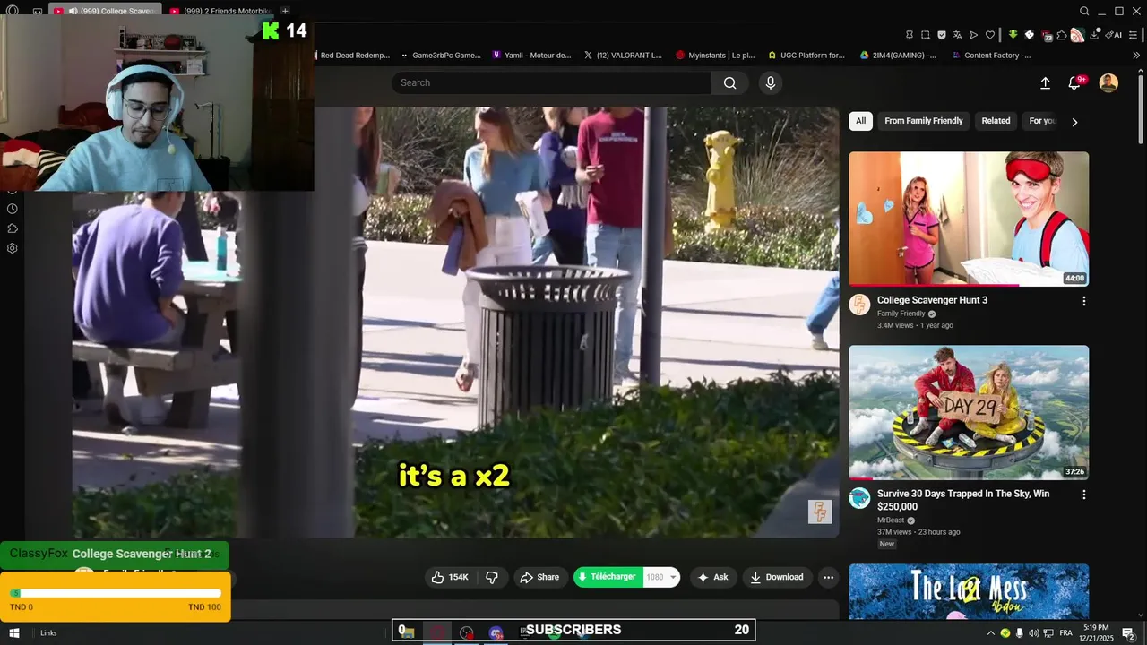This screenshot has height=645, width=1147.
Task: Open Family Friendly channel avatar in sidebar
Action: (859, 305)
